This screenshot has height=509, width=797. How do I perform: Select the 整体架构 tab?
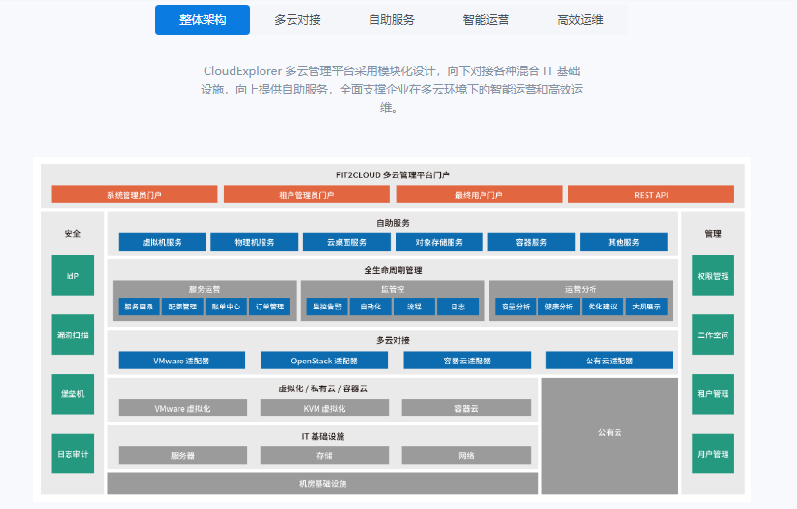203,20
